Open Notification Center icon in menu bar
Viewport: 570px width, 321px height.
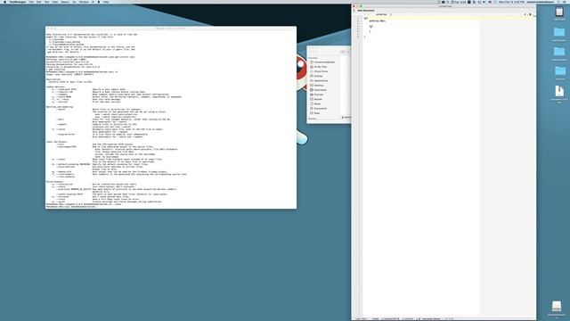tap(565, 2)
